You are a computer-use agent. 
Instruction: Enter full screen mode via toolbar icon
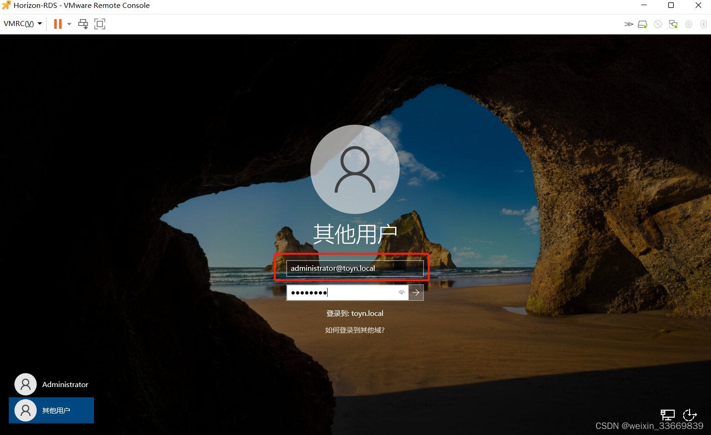(100, 24)
